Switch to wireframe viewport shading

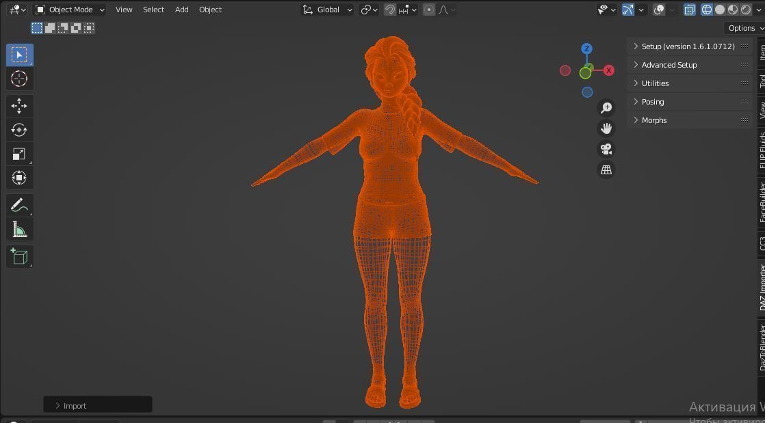tap(706, 10)
